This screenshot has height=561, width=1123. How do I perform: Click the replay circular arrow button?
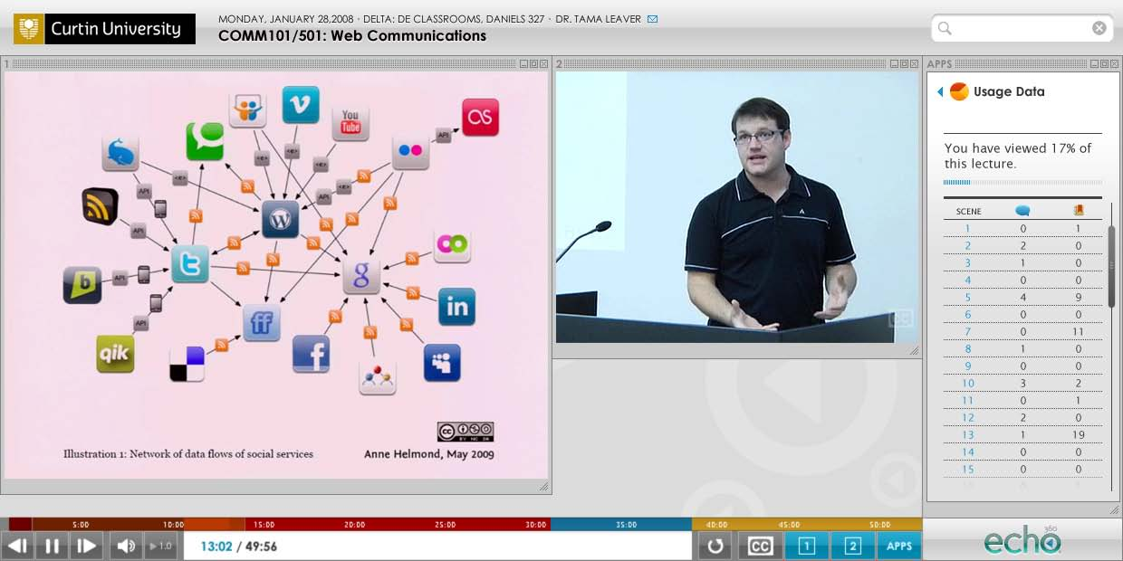coord(715,546)
